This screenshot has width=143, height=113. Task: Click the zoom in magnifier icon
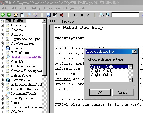click(101, 15)
